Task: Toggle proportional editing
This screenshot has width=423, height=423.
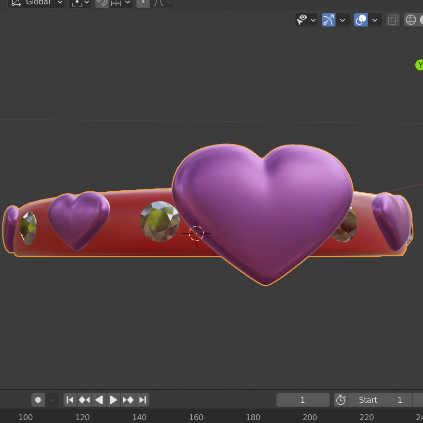Action: click(143, 3)
